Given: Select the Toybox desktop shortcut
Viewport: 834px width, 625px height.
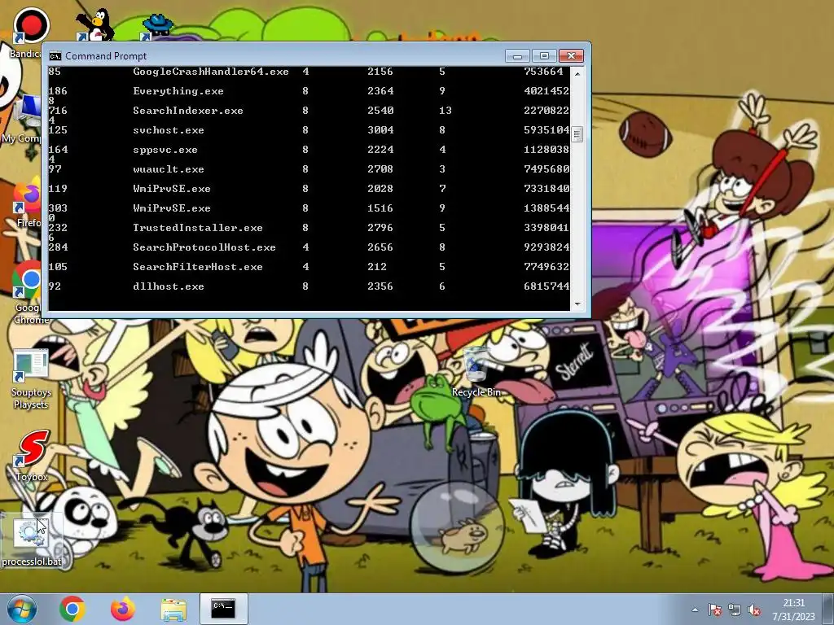Looking at the screenshot, I should [x=32, y=456].
